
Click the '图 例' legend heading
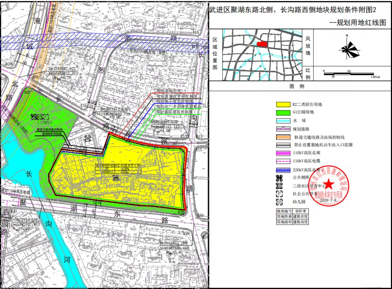(297, 86)
